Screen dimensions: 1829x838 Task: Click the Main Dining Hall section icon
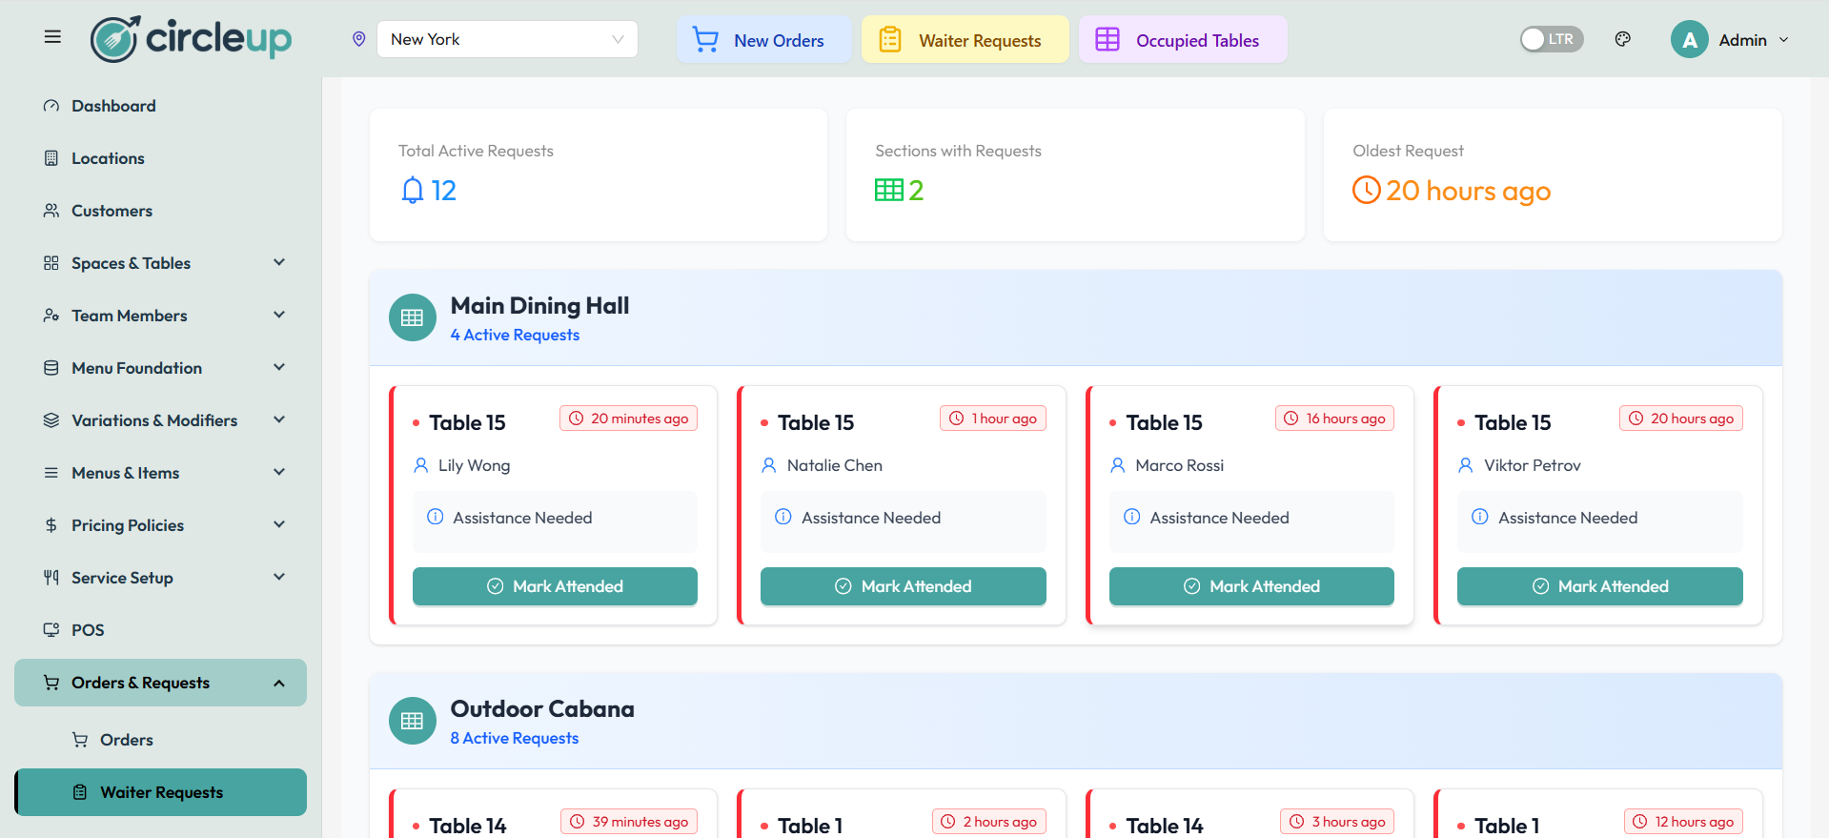tap(412, 317)
